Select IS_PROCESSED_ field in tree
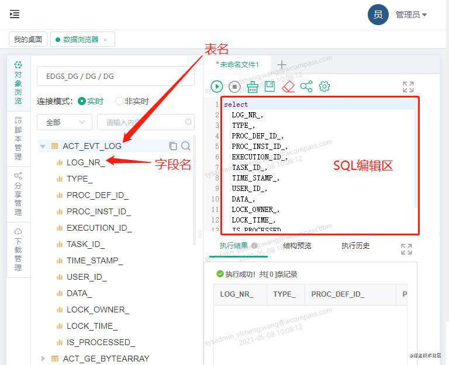 [x=101, y=342]
